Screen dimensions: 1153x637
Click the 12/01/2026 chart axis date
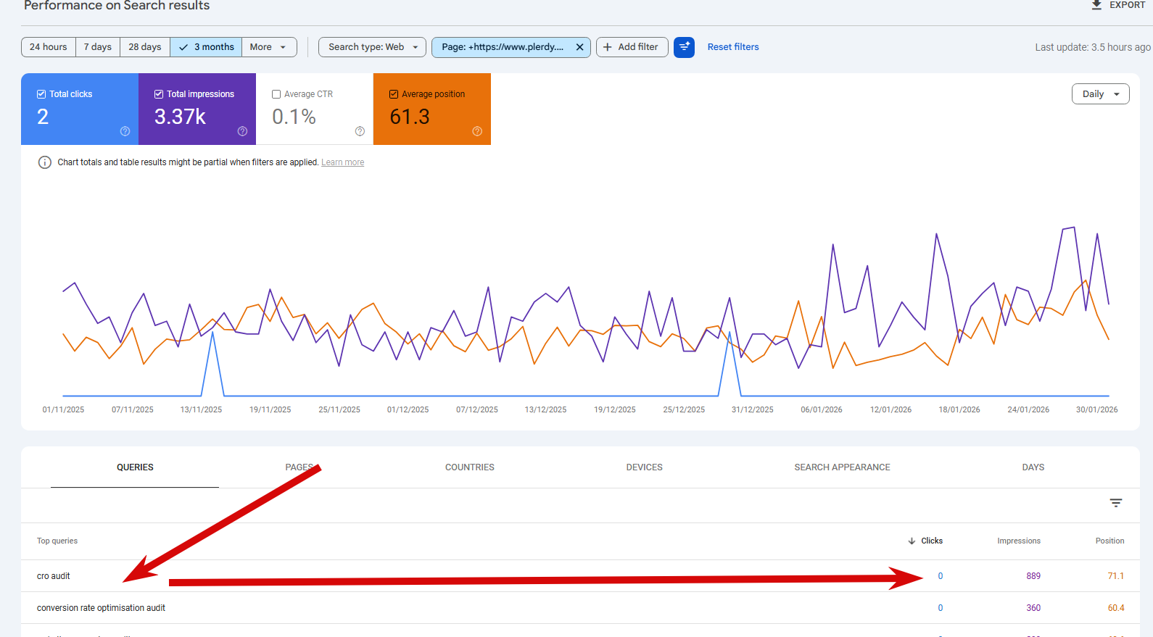[x=890, y=409]
